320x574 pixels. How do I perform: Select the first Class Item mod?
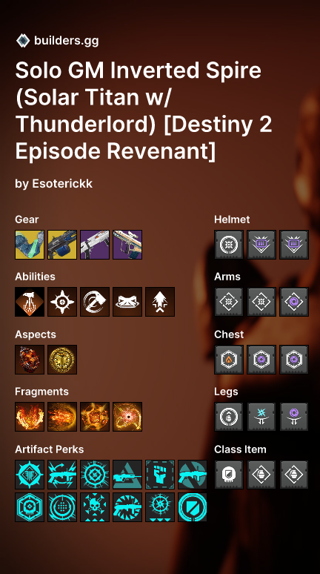[229, 475]
